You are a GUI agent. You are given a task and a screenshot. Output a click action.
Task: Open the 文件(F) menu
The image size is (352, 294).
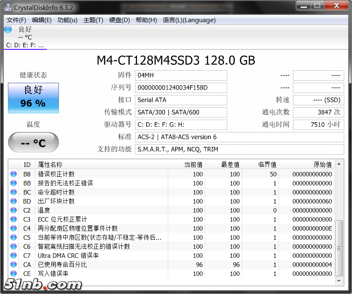coord(16,20)
